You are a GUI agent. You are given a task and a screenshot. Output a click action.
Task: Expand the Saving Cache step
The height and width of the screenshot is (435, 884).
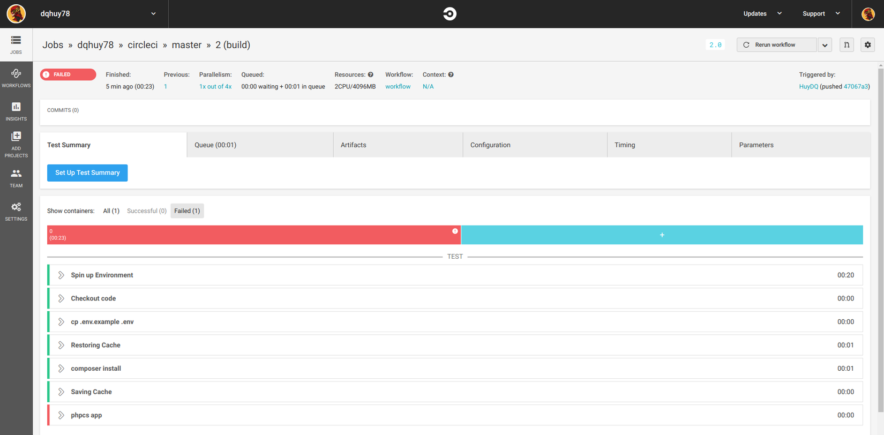tap(61, 392)
